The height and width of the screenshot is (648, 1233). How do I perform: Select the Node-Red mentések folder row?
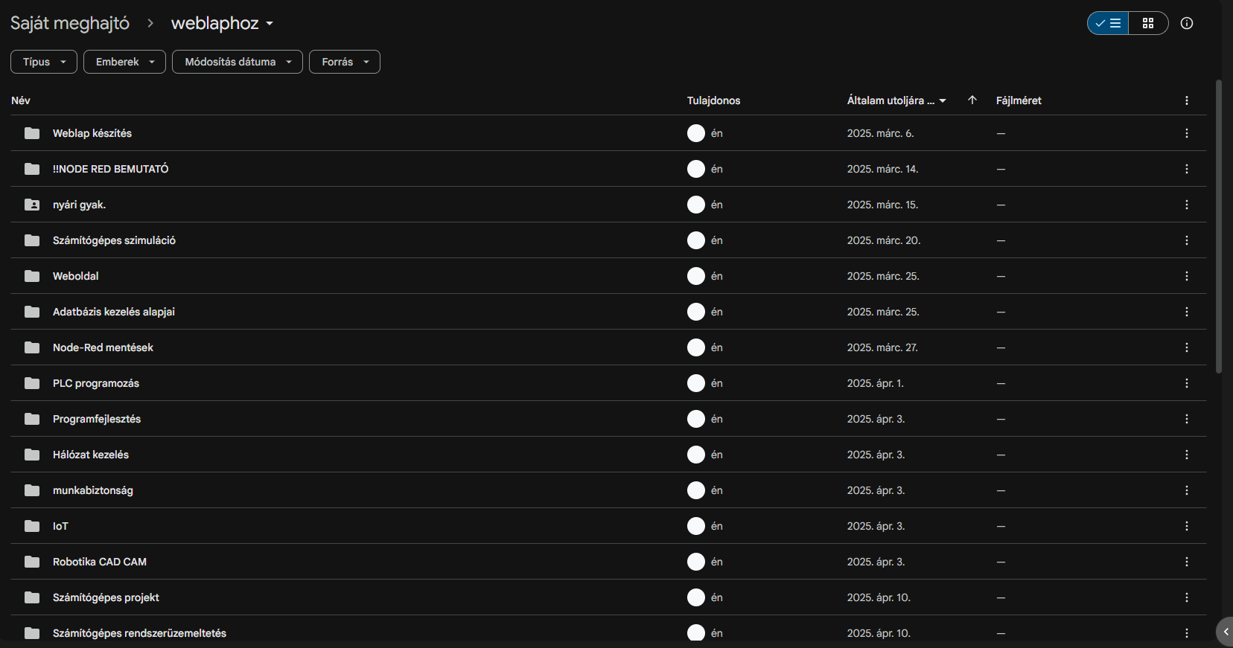point(103,347)
